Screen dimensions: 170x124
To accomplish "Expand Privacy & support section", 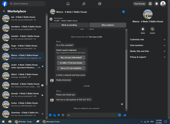I will [x=148, y=57].
